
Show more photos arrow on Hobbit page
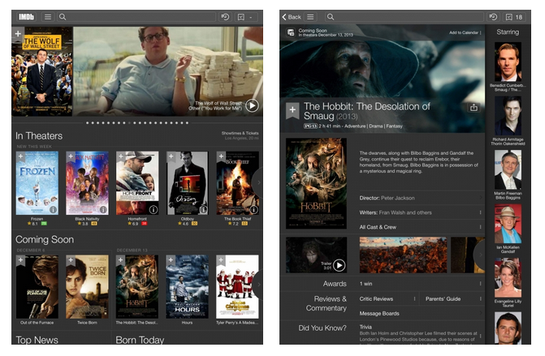(x=480, y=255)
